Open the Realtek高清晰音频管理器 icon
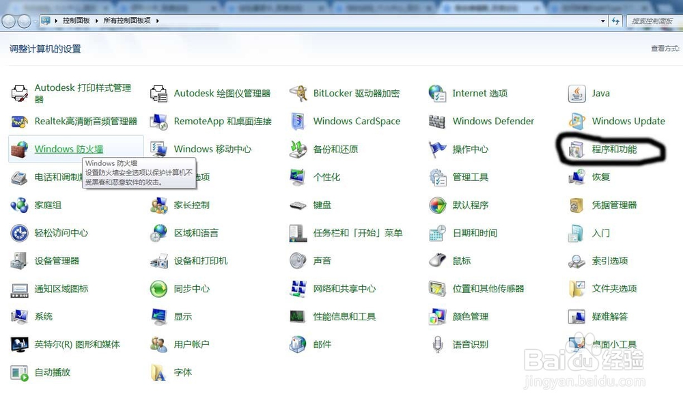Screen dimensions: 683x405 point(19,121)
